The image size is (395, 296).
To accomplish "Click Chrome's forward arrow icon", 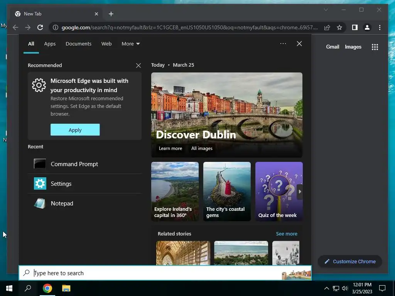I will point(28,27).
